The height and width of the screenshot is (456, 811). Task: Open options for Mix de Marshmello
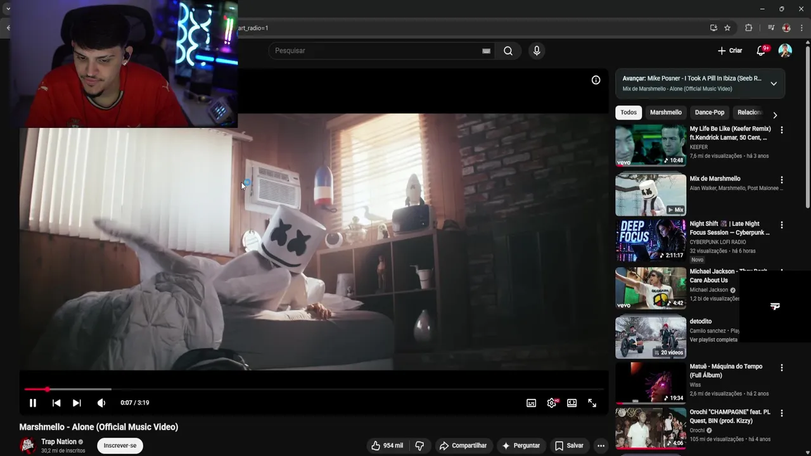pyautogui.click(x=781, y=179)
